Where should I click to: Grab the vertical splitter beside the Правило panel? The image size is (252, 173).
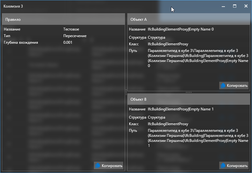pyautogui.click(x=126, y=92)
